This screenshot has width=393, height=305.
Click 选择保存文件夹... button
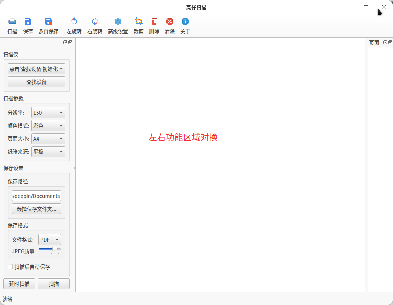(37, 209)
